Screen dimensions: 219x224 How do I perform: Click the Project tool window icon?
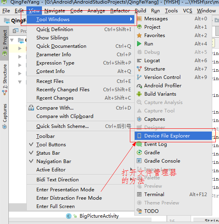pos(139,27)
